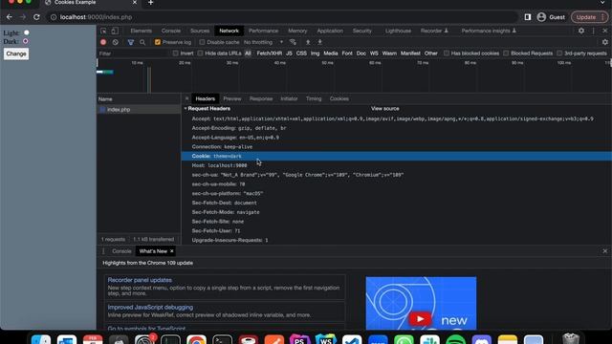The width and height of the screenshot is (612, 344).
Task: Open a new browser tab
Action: (x=151, y=3)
